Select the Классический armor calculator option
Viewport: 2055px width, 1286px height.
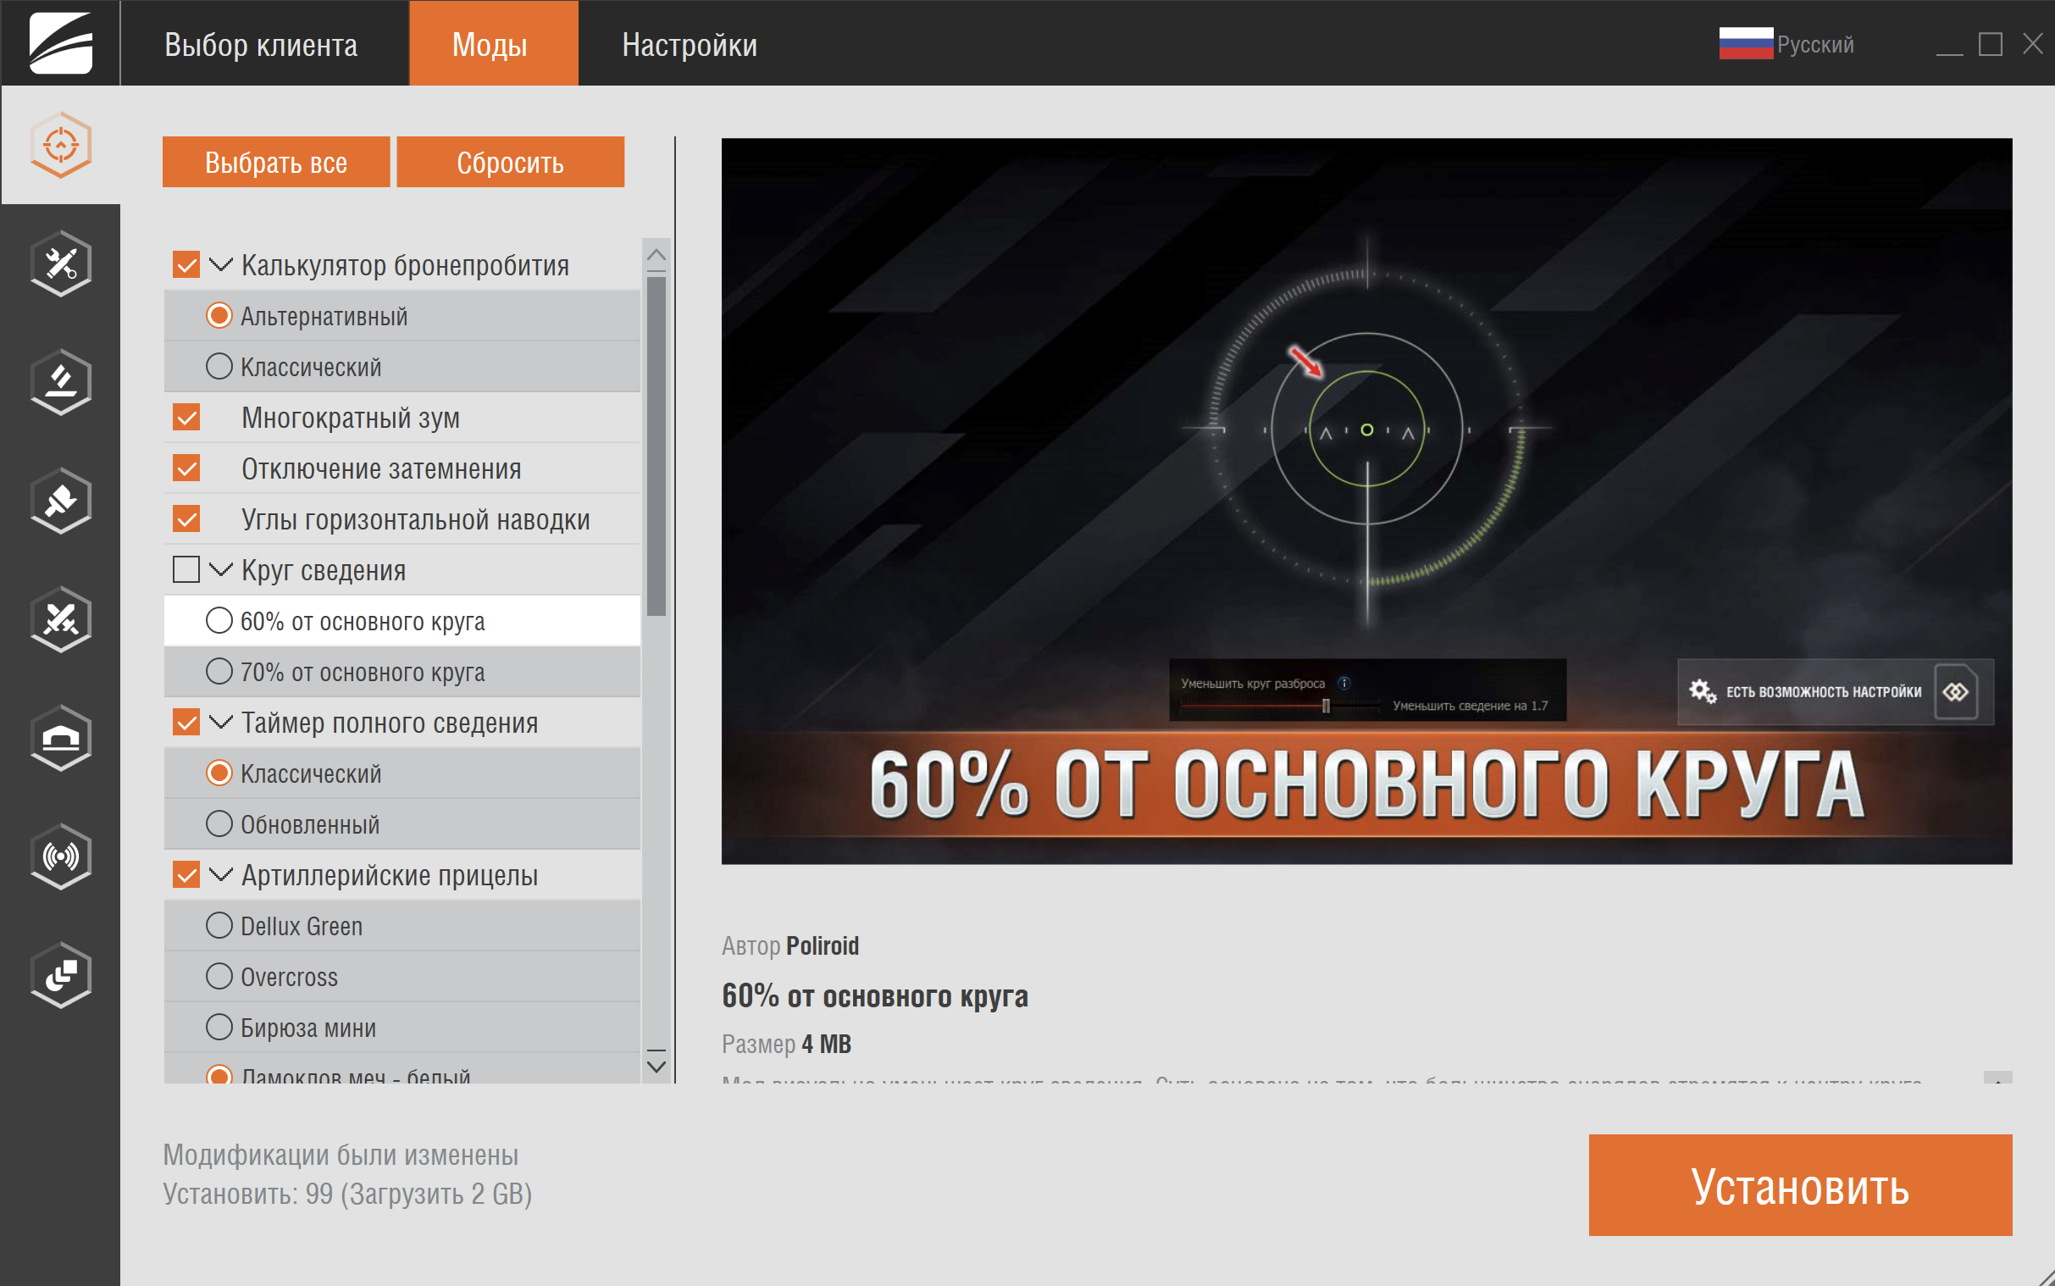220,367
